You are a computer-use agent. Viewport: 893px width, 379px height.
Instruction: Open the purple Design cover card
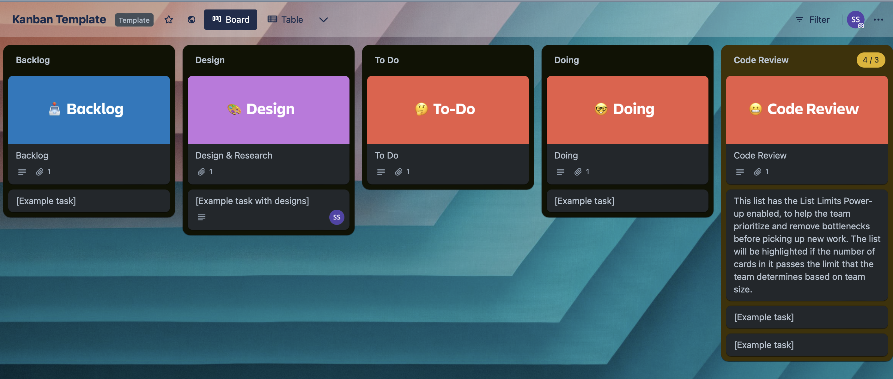(x=268, y=110)
